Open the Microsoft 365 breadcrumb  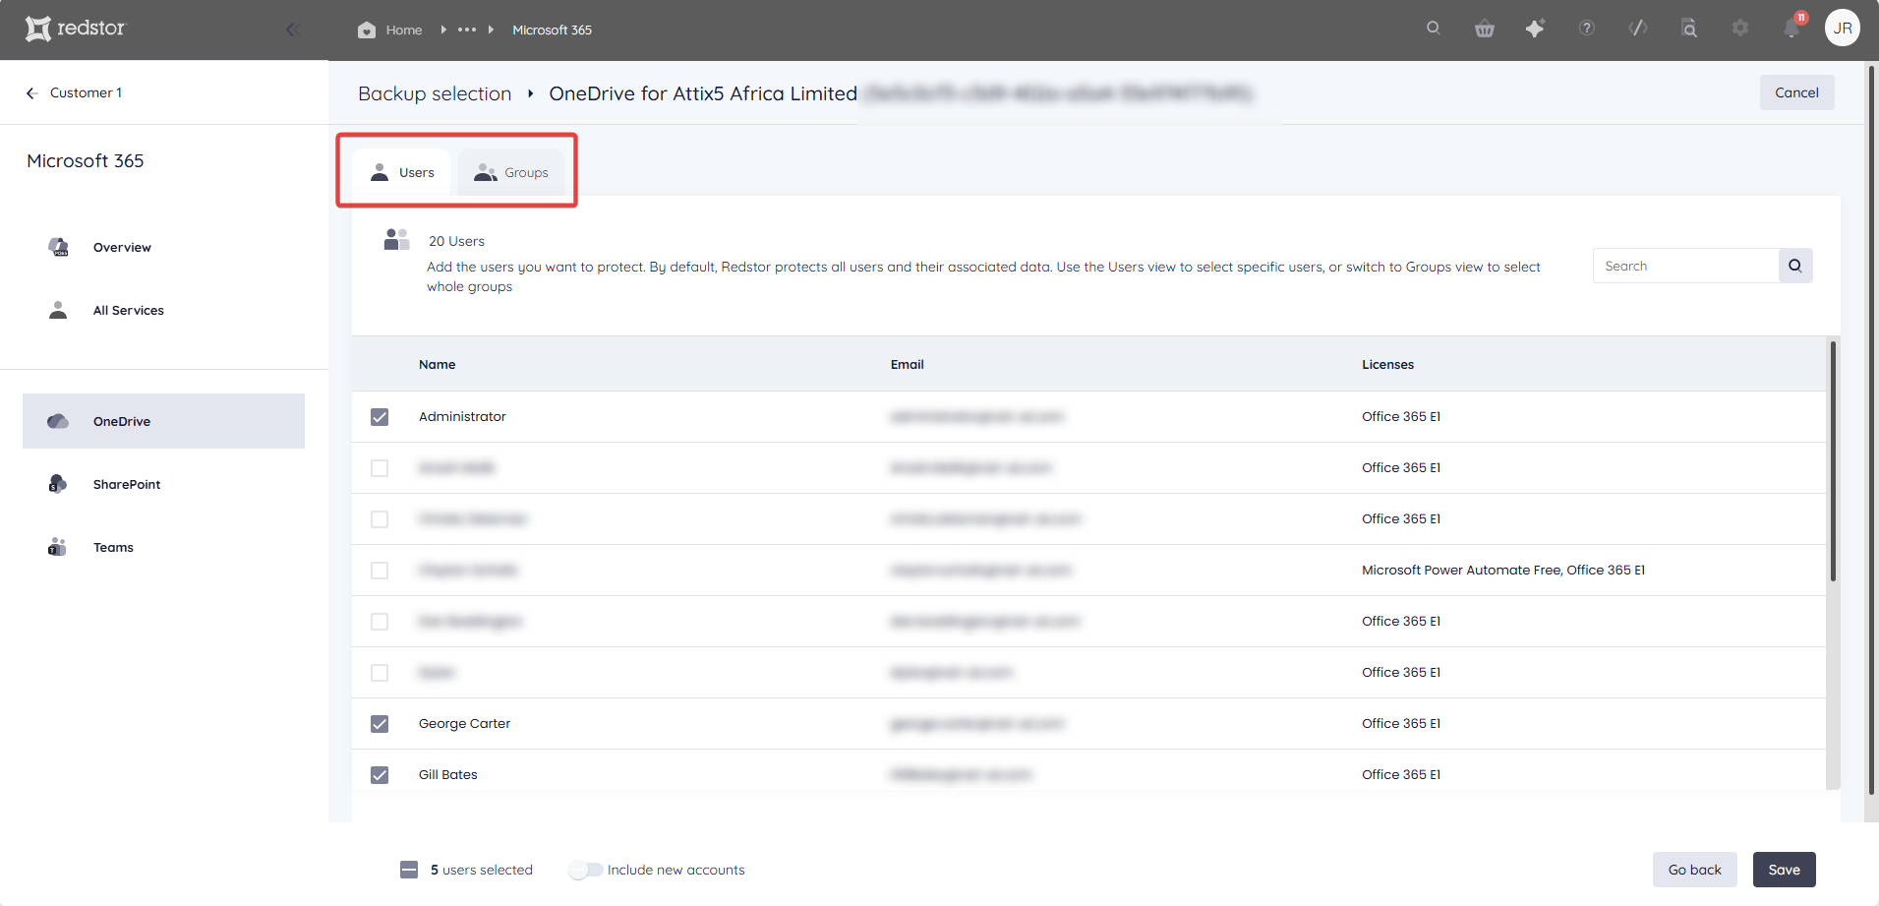552,30
